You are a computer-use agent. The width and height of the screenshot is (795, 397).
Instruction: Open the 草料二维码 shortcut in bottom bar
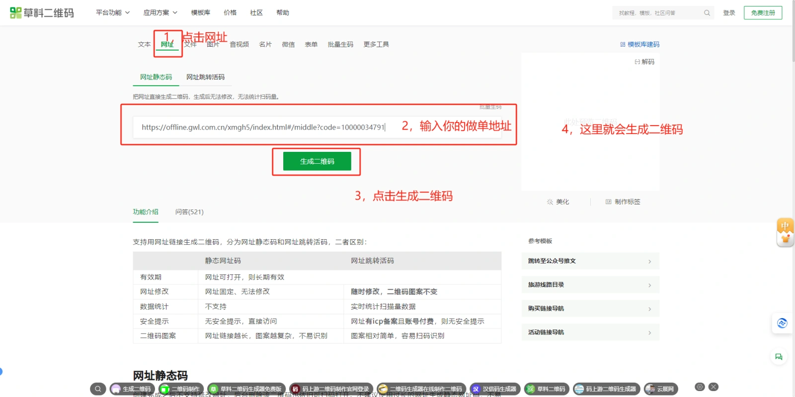point(547,389)
